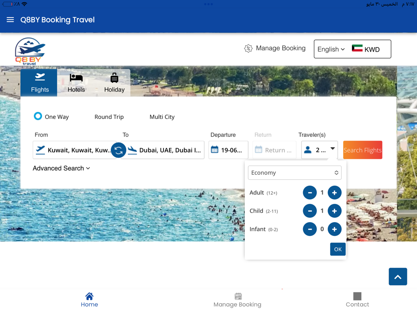Click the Q8BY travel logo
417x312 pixels.
(30, 51)
